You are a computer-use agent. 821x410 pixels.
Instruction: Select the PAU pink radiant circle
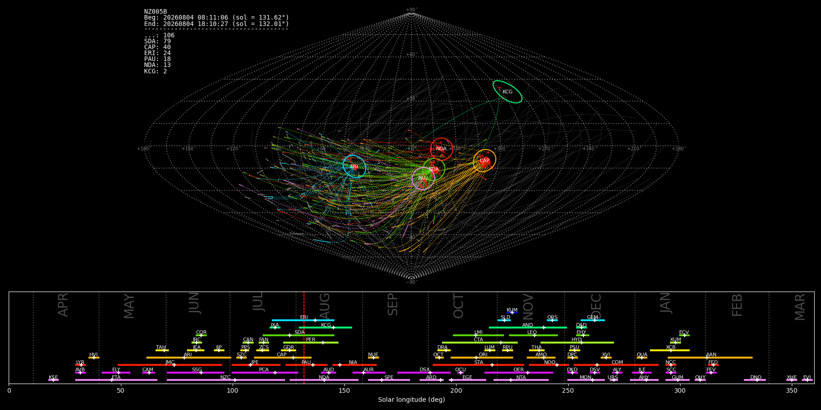click(423, 178)
